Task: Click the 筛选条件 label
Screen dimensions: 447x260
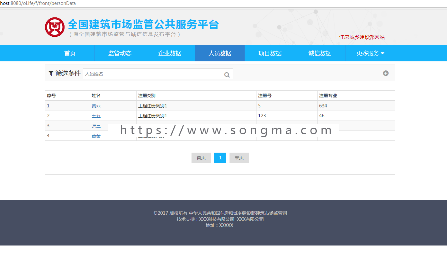Action: coord(68,73)
